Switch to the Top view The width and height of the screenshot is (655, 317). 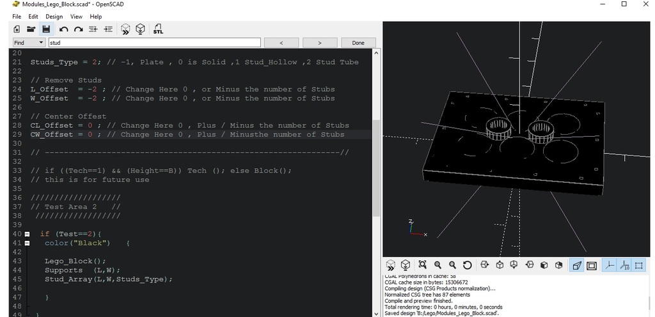click(500, 265)
